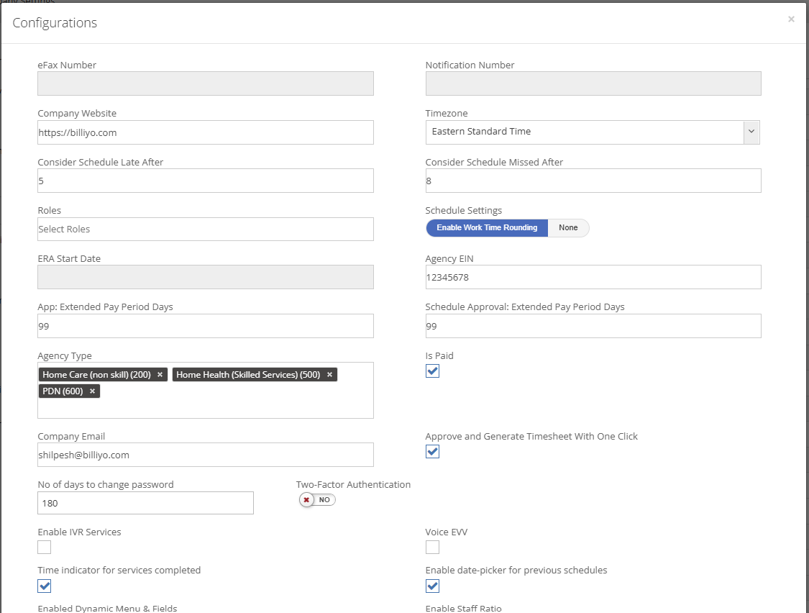809x613 pixels.
Task: Uncheck the Is Paid checkbox
Action: 432,371
